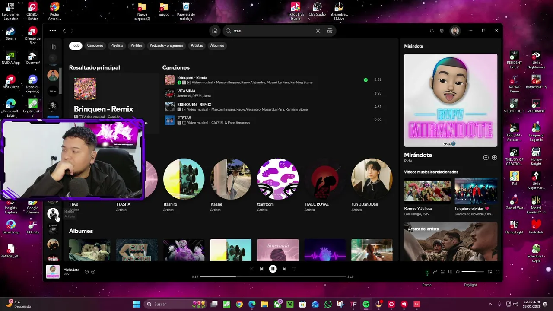The height and width of the screenshot is (311, 553).
Task: Open the mini player icon
Action: pos(489,272)
